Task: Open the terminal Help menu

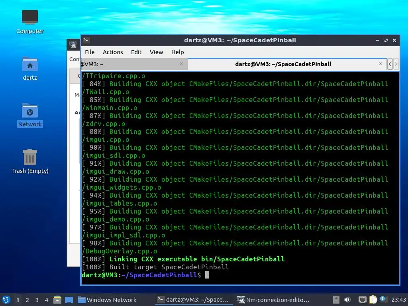Action: [x=177, y=52]
